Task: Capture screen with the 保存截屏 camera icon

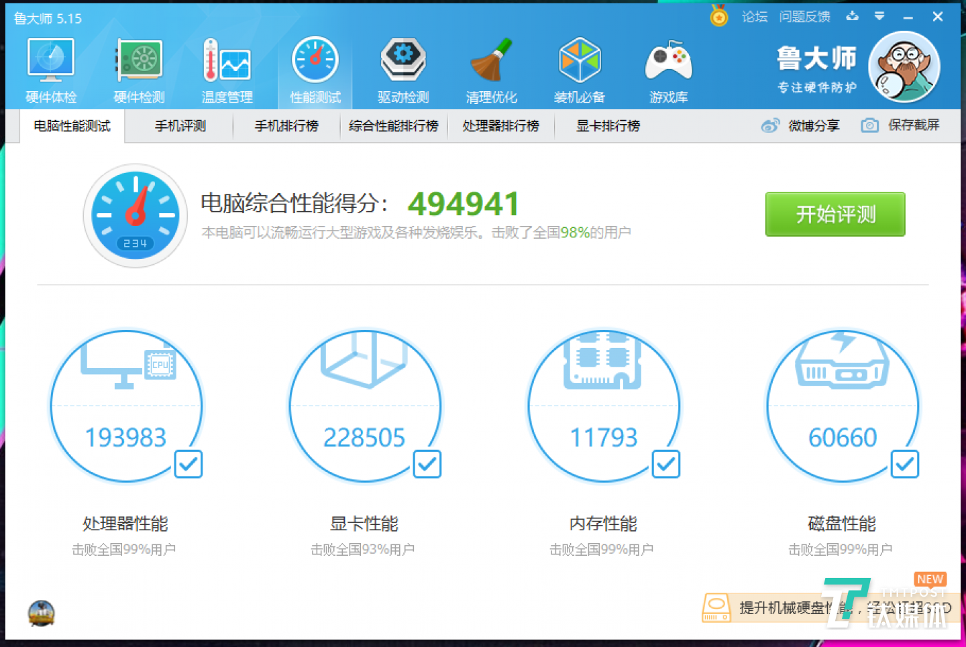Action: coord(869,126)
